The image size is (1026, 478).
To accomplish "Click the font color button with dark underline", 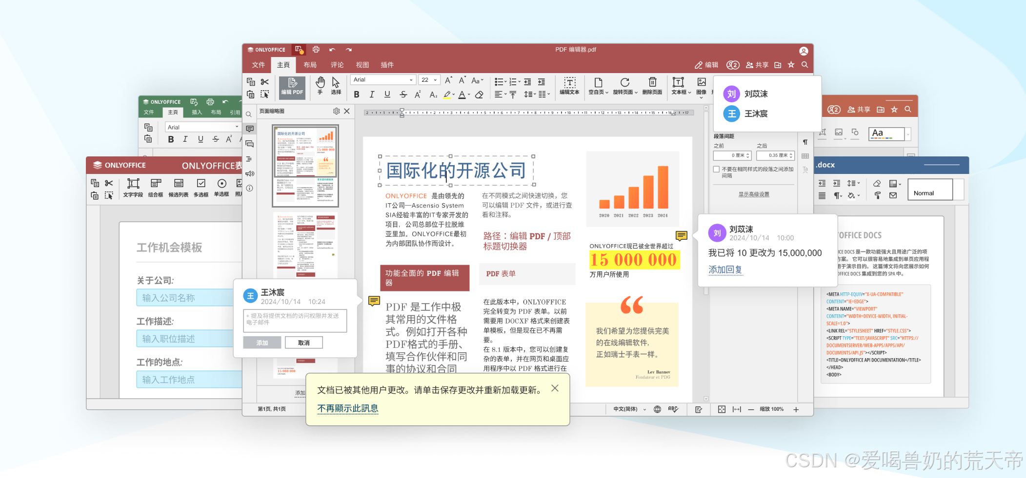I will pyautogui.click(x=462, y=95).
